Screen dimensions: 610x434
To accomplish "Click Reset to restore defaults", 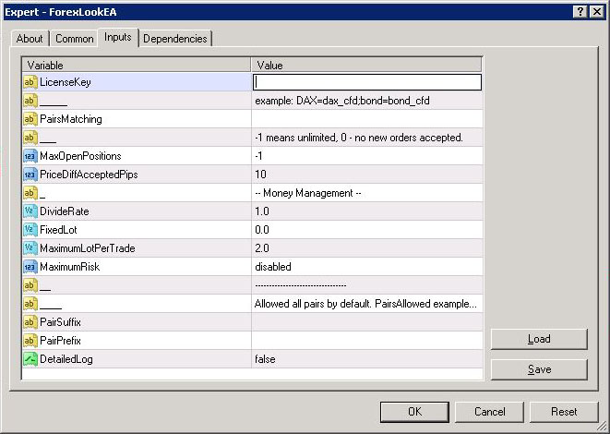I will [564, 412].
